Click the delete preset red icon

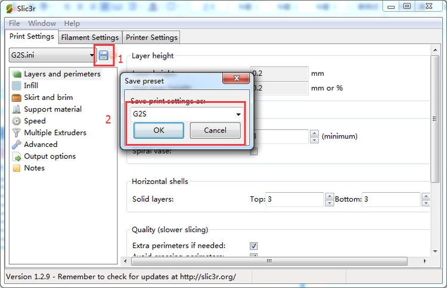(112, 55)
